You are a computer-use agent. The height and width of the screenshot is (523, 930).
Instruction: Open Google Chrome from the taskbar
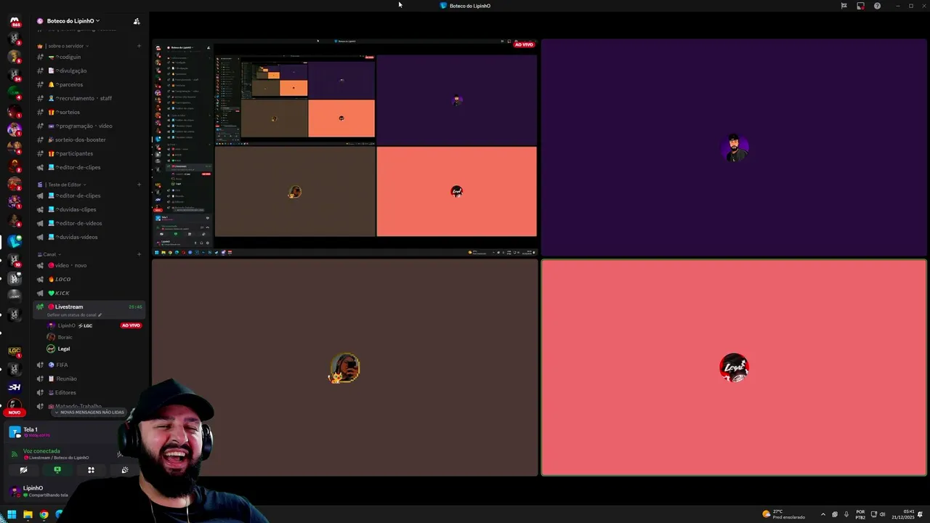[x=44, y=515]
